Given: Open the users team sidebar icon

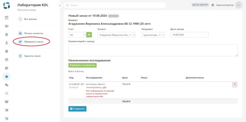Looking at the screenshot, I should pyautogui.click(x=6, y=102).
